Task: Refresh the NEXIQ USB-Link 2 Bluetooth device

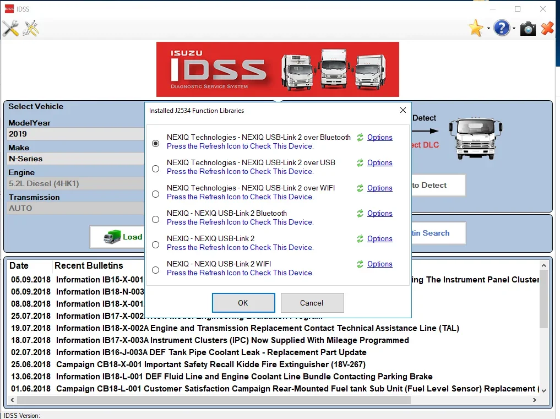Action: (360, 214)
